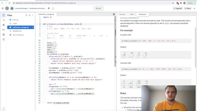This screenshot has width=197, height=111.
Task: Add a new folder in Files panel
Action: 30,15
